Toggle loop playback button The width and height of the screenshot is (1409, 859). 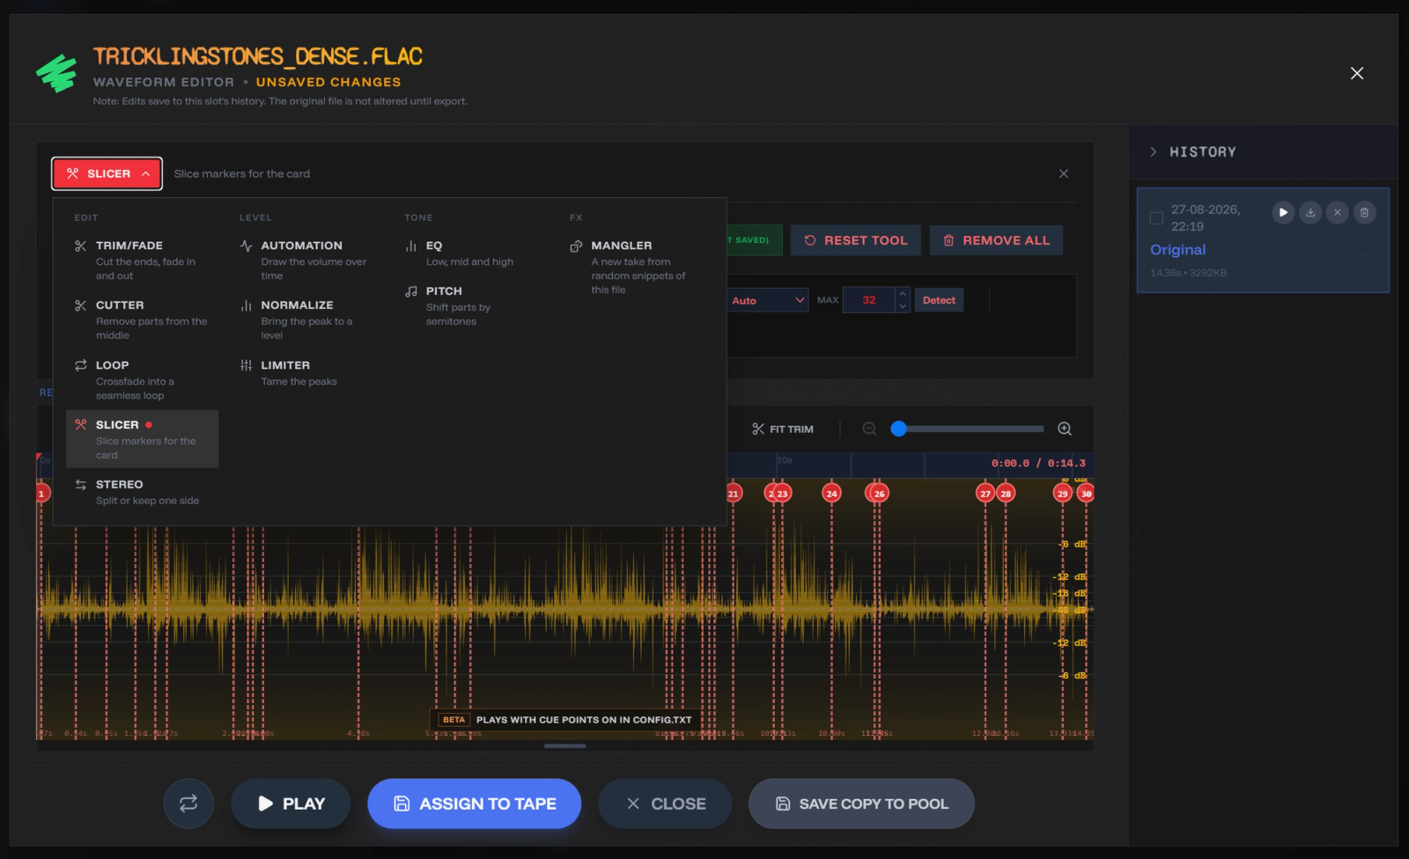188,804
